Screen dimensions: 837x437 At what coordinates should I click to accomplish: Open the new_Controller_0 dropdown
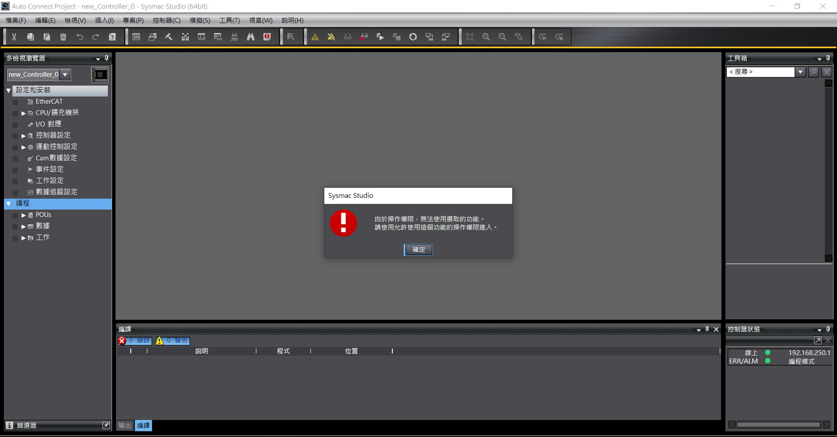[x=65, y=75]
